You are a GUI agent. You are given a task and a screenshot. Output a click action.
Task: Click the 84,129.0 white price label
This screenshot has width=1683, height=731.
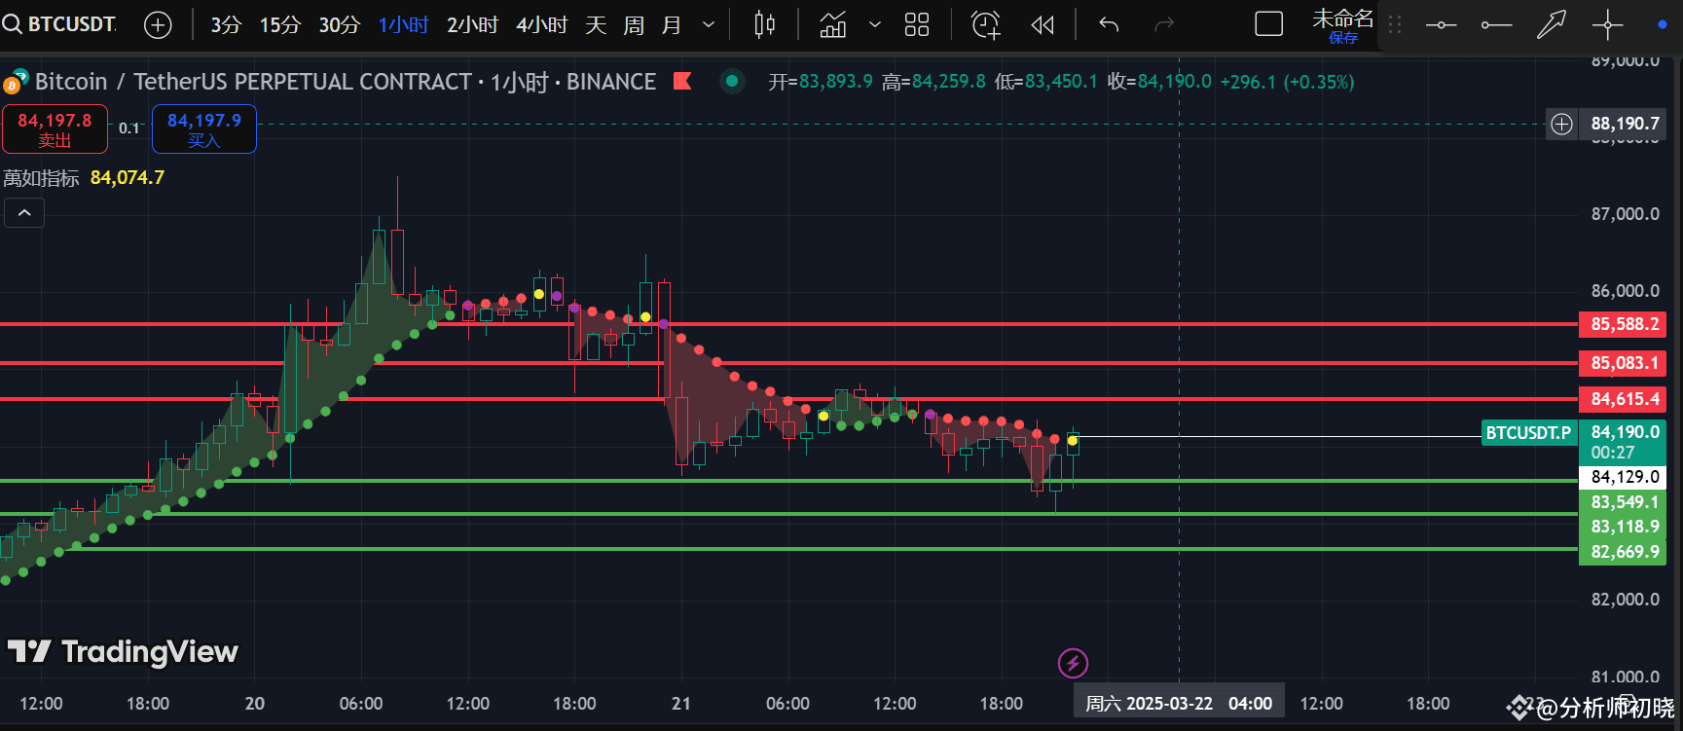[x=1623, y=477]
